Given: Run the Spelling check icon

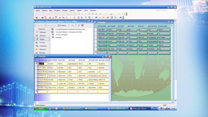Looking at the screenshot, I should tap(56, 17).
